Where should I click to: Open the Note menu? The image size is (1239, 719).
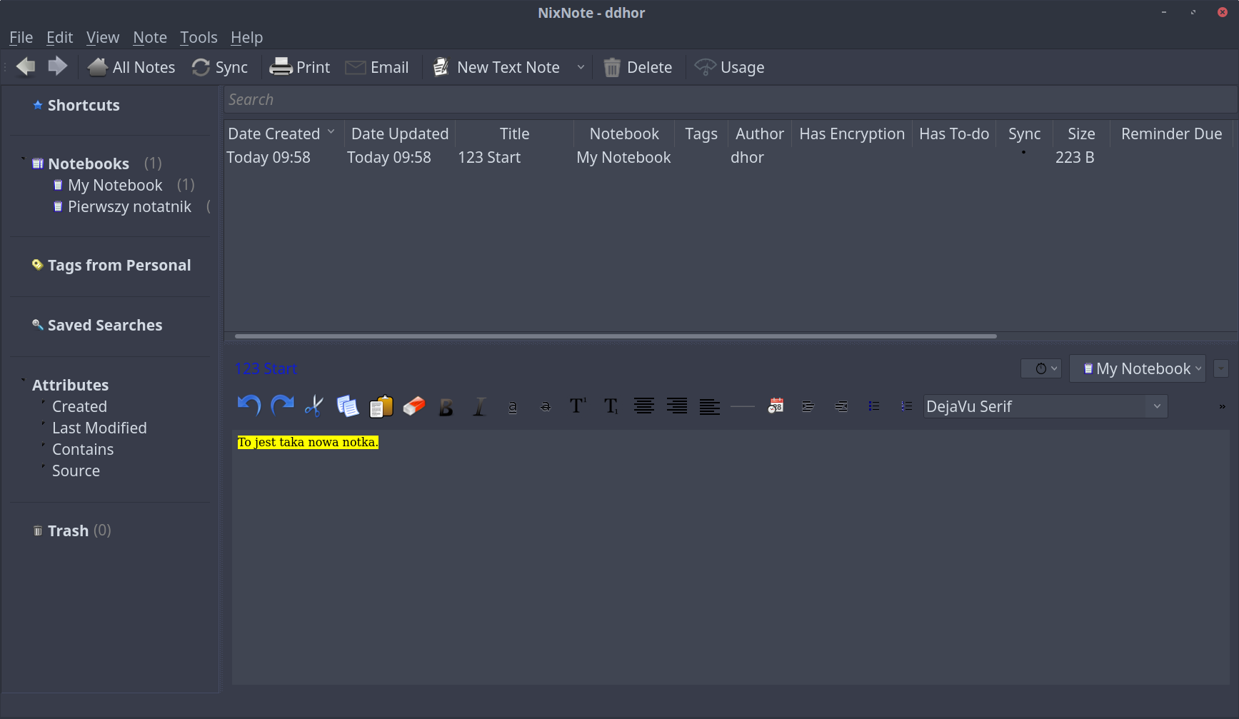pyautogui.click(x=150, y=37)
